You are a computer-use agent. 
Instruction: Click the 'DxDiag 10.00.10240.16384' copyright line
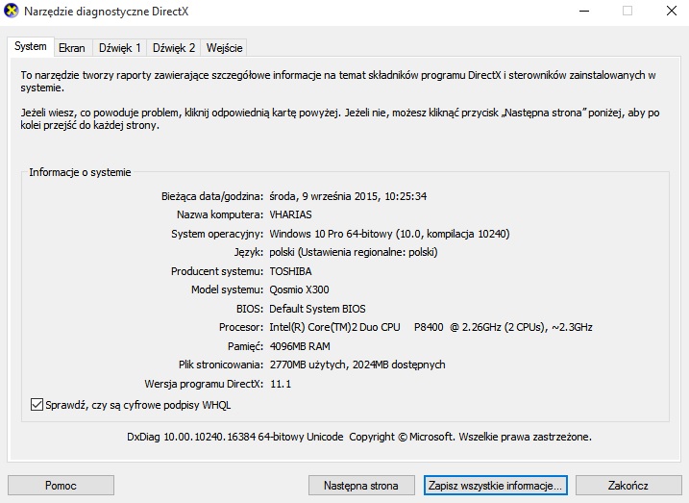pos(359,437)
